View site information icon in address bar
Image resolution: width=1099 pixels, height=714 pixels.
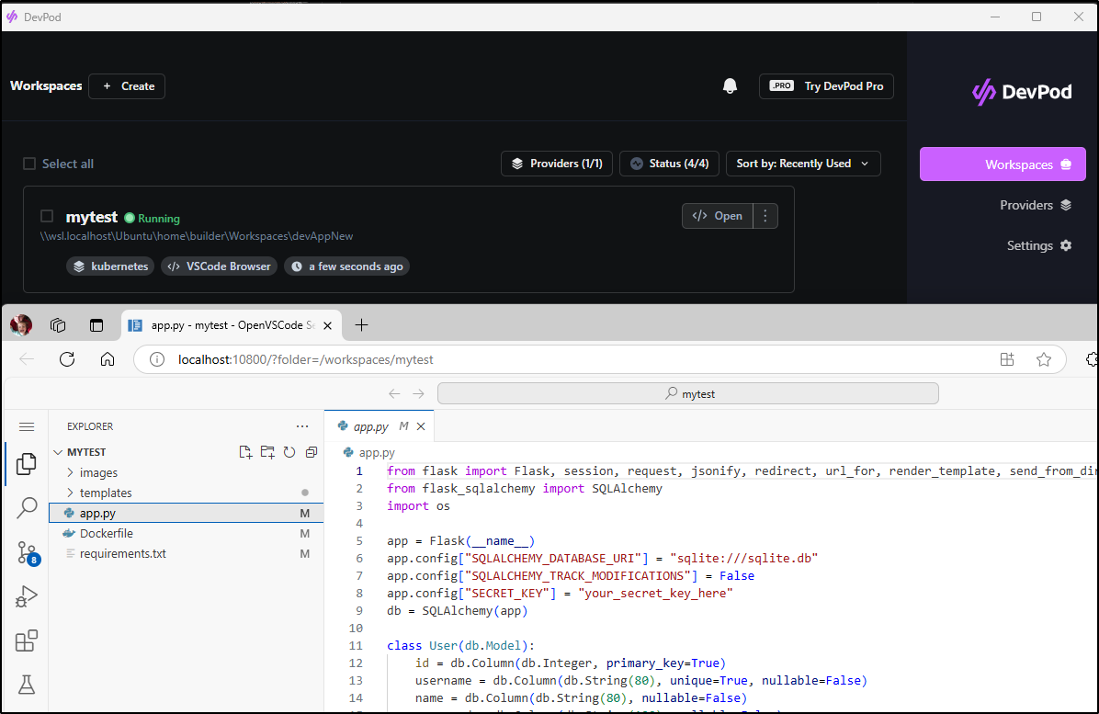(157, 359)
